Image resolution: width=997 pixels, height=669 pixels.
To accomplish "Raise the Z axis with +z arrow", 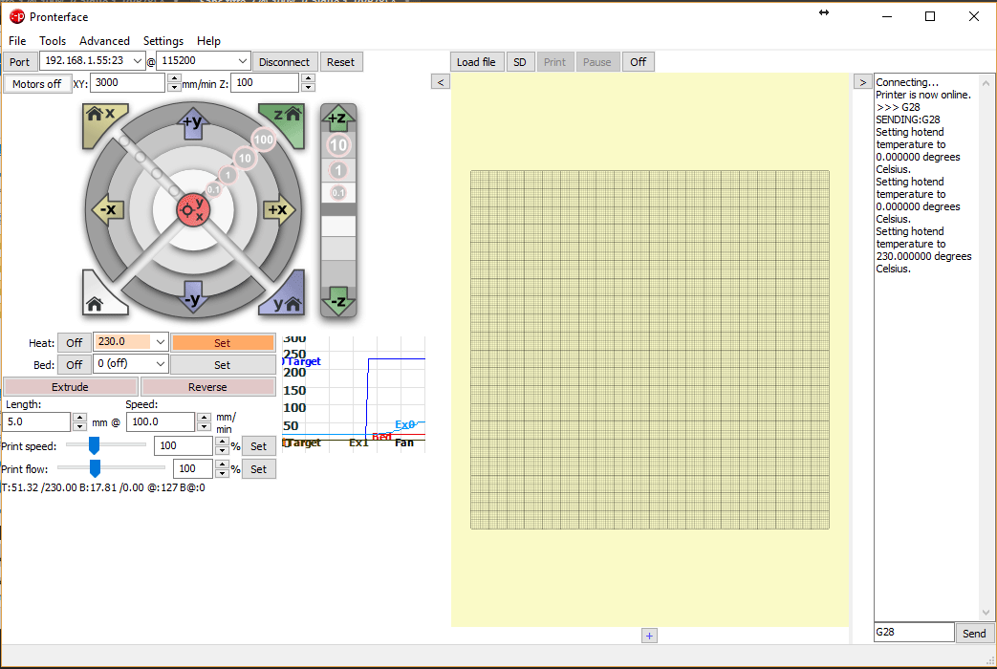I will 337,119.
